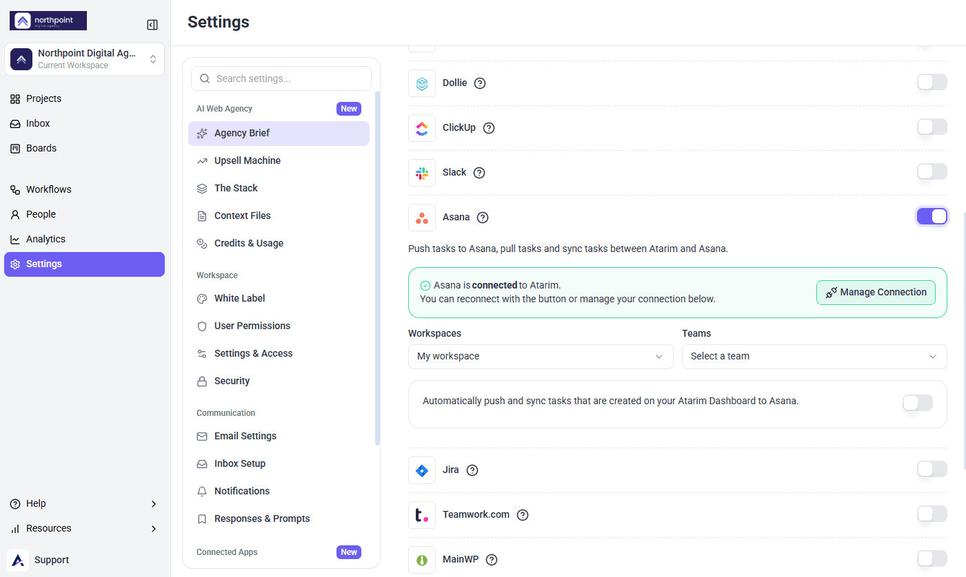The image size is (966, 577).
Task: Expand the Help submenu arrow
Action: [x=154, y=504]
